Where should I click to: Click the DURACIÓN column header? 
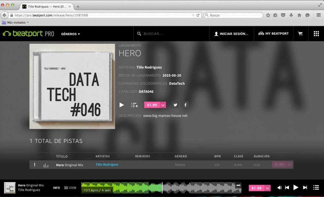(x=262, y=156)
